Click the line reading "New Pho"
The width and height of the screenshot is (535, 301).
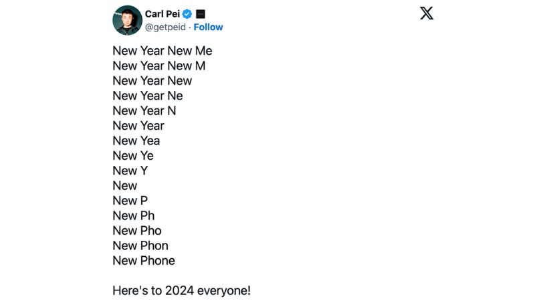point(136,231)
